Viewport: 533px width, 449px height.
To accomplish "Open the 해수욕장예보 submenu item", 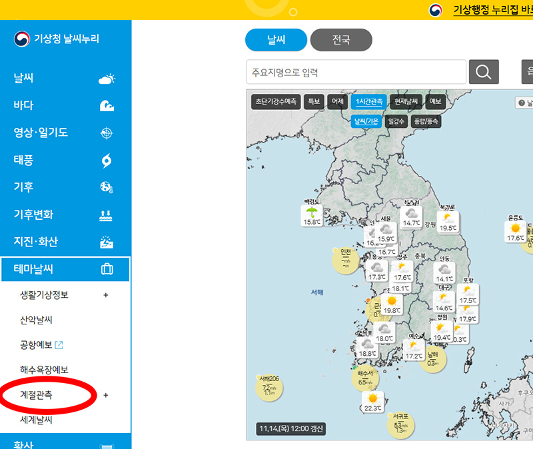I will (x=44, y=370).
